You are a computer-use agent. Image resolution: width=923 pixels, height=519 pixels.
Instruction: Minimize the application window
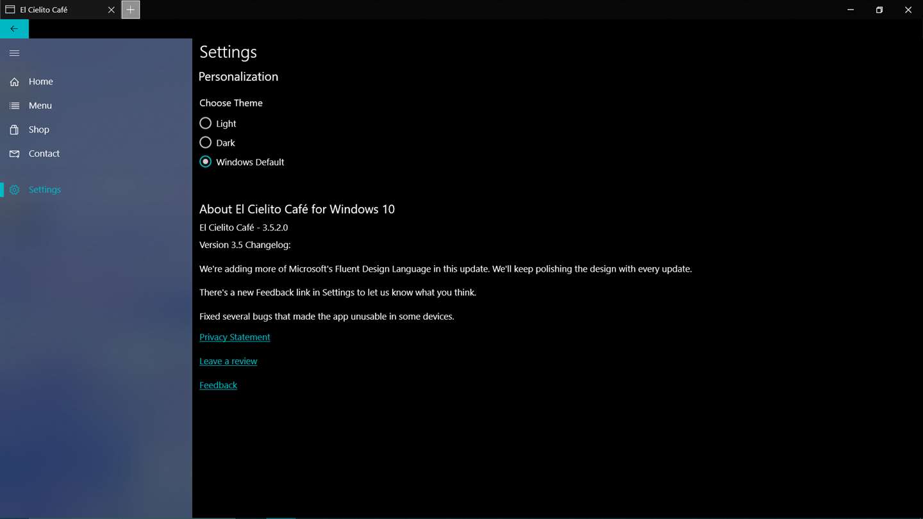[x=851, y=10]
